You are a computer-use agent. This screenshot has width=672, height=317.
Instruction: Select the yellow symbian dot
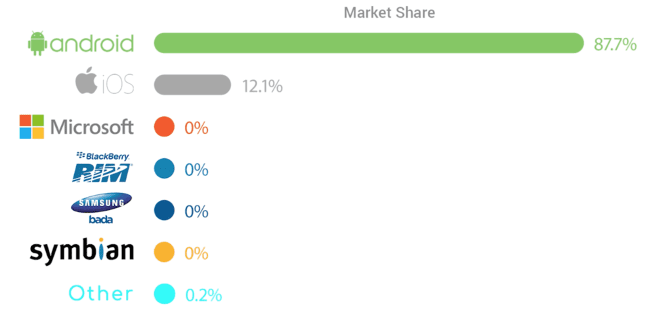tap(164, 252)
